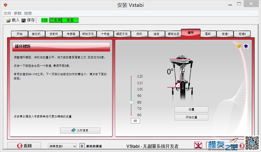Click the active channel number box 0

click(x=82, y=146)
